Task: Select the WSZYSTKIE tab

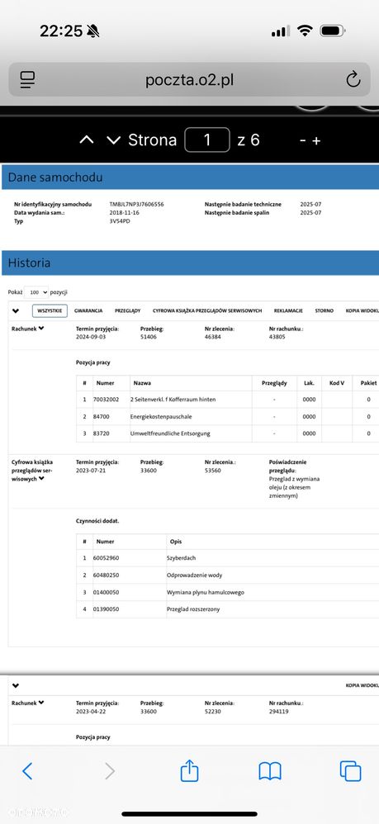Action: tap(50, 311)
